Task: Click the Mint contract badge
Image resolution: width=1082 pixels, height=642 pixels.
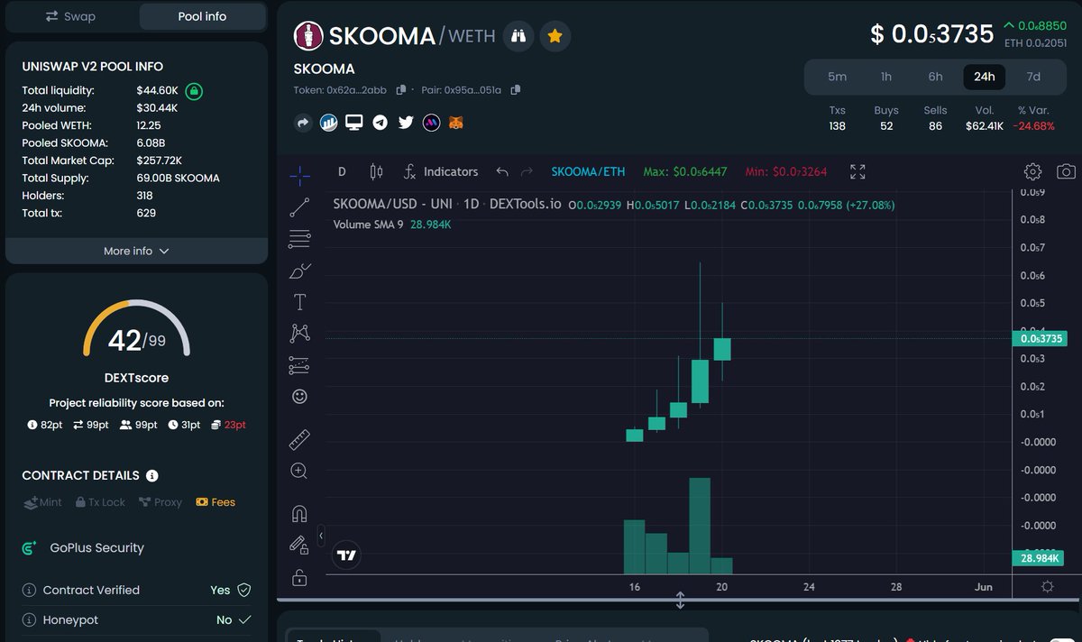Action: pyautogui.click(x=42, y=502)
